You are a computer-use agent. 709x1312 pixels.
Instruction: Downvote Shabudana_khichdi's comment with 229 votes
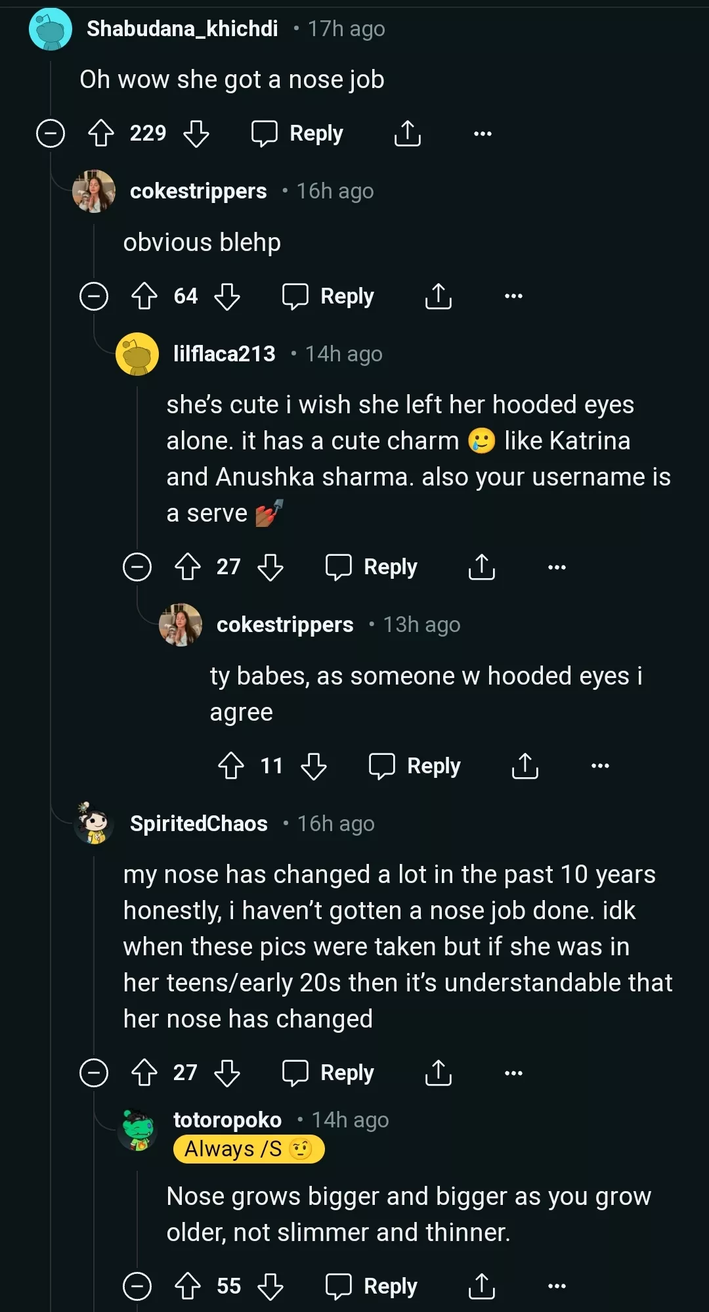(196, 133)
